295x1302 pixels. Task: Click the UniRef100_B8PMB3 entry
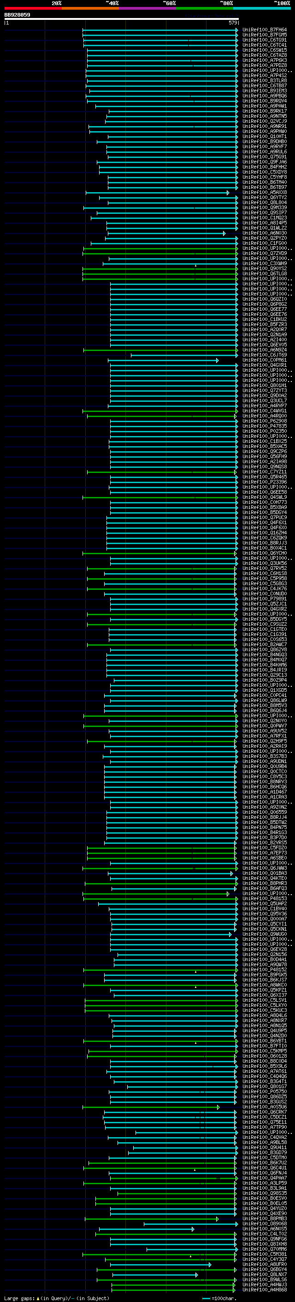coord(265,1218)
